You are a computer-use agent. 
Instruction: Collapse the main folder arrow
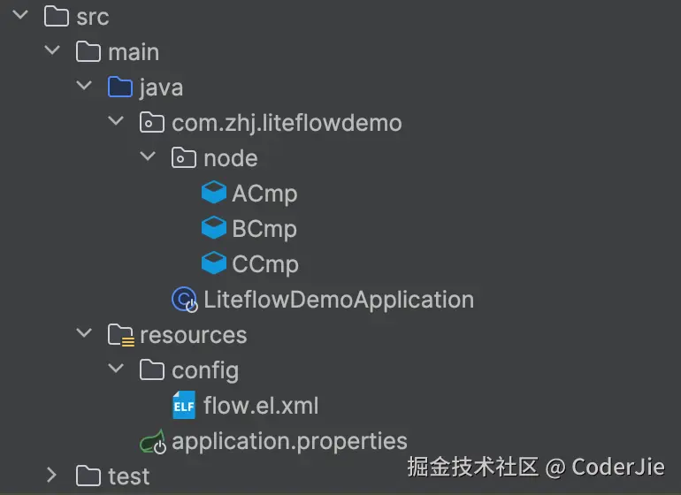(53, 51)
